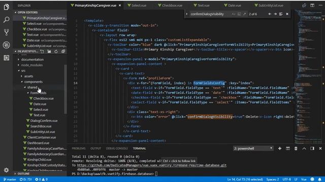Click the Explorer sidebar scrollbar
Image resolution: width=325 pixels, height=182 pixels.
click(x=66, y=89)
